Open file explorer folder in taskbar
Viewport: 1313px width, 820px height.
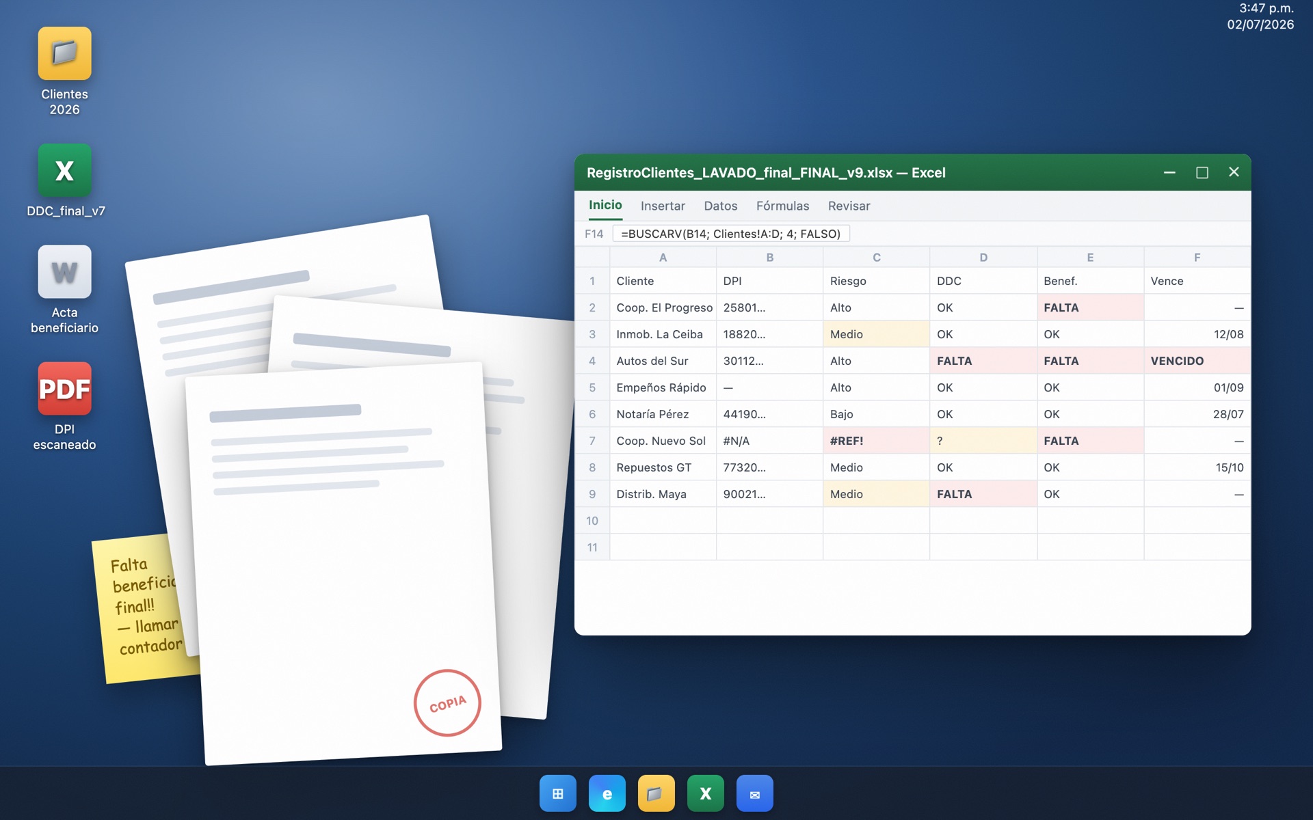(656, 793)
